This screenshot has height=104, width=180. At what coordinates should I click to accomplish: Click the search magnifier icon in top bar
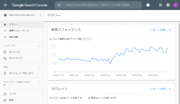click(59, 5)
